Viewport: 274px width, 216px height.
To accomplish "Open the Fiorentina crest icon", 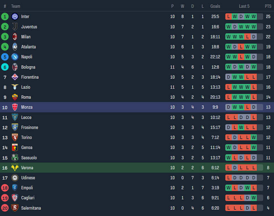I will [x=15, y=77].
